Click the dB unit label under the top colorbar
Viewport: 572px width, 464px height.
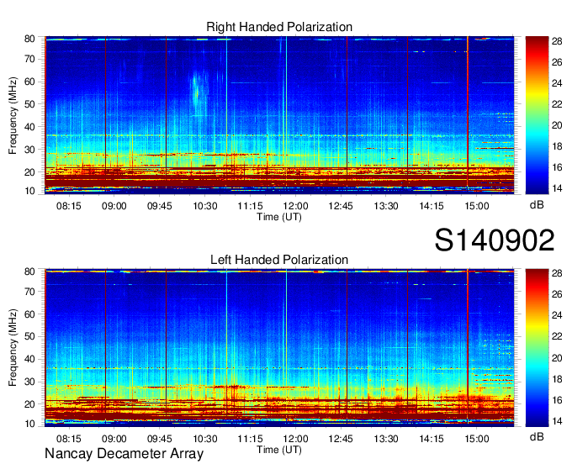[537, 205]
